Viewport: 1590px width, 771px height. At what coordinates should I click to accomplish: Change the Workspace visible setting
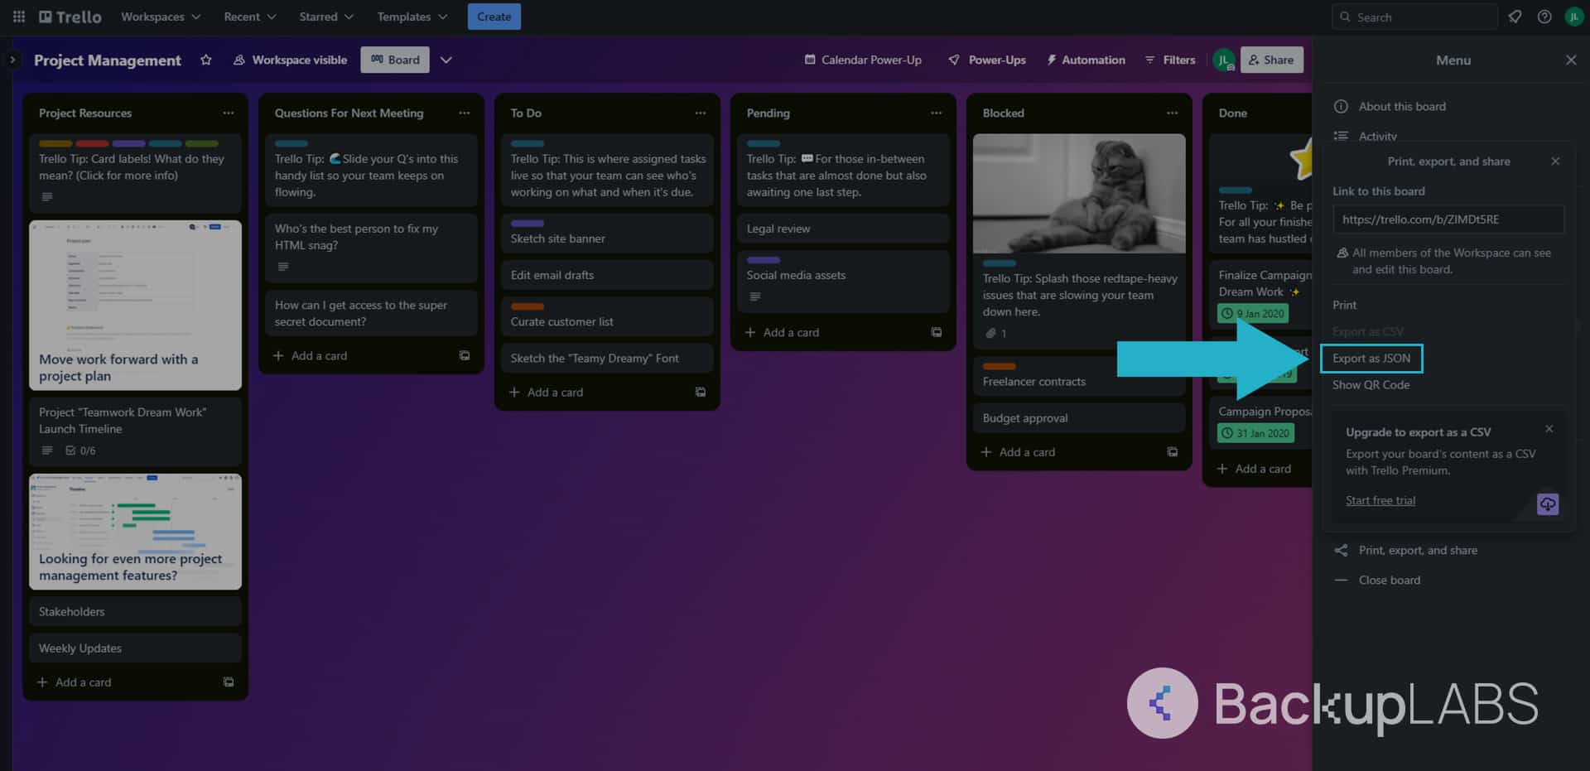pos(290,60)
